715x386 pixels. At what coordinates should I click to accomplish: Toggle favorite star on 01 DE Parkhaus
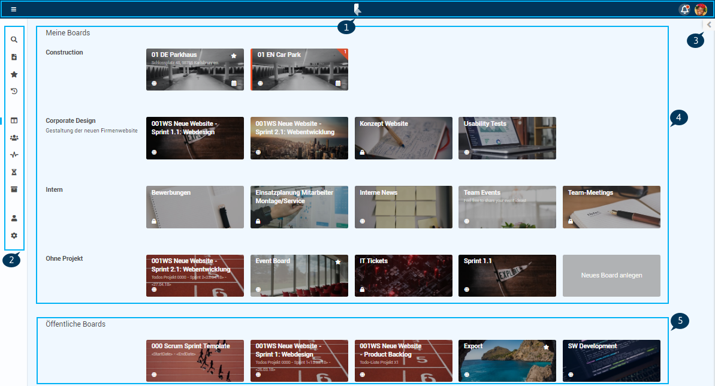point(234,56)
